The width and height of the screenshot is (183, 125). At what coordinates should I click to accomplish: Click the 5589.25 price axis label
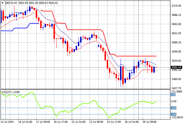(x=176, y=42)
